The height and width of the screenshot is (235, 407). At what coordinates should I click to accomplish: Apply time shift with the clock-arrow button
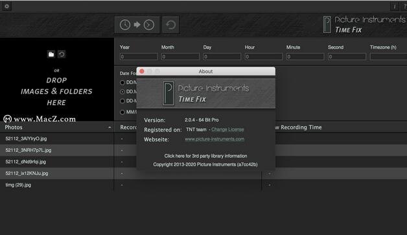pos(137,25)
